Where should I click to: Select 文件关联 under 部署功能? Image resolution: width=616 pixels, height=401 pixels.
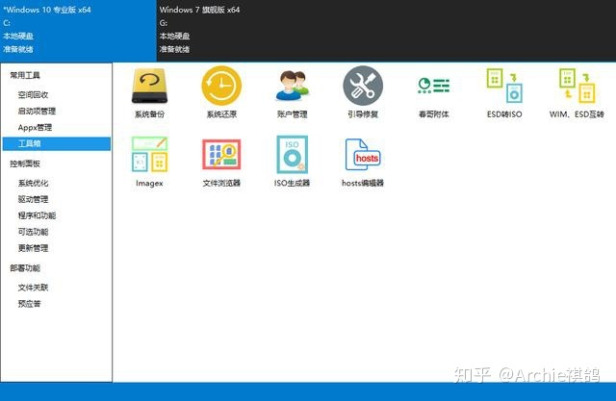coord(33,288)
